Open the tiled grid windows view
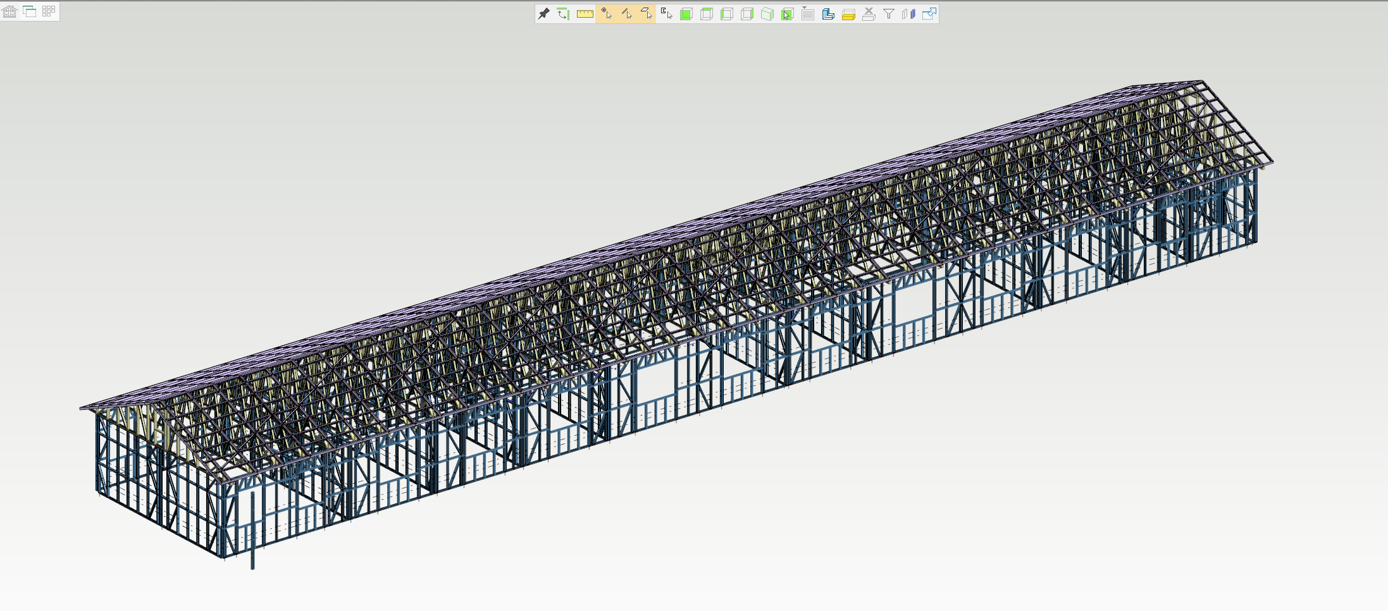The width and height of the screenshot is (1388, 611). pos(49,11)
